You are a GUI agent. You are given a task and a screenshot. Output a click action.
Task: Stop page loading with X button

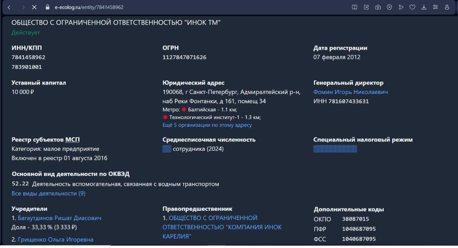(34, 7)
